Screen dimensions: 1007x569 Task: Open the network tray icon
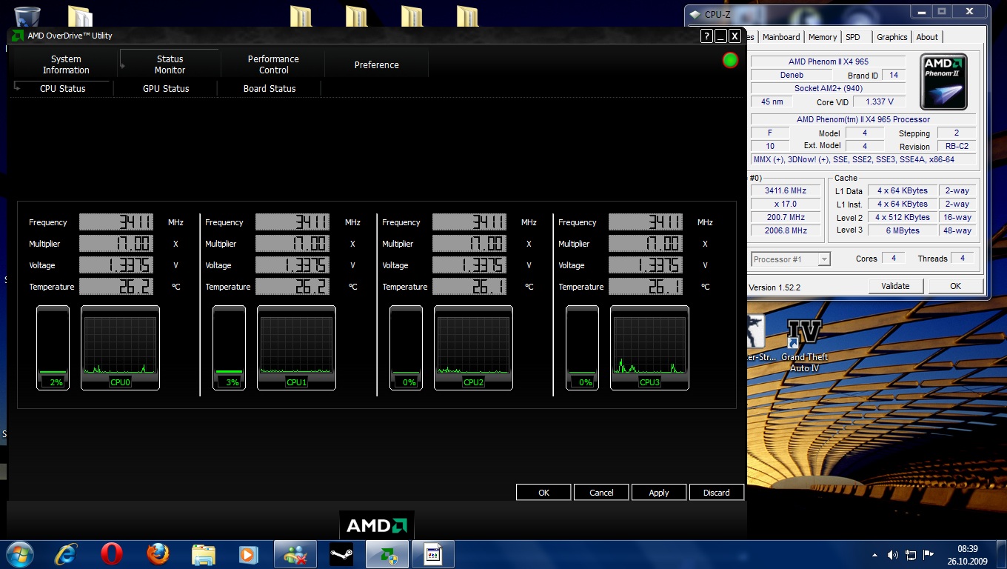(911, 555)
